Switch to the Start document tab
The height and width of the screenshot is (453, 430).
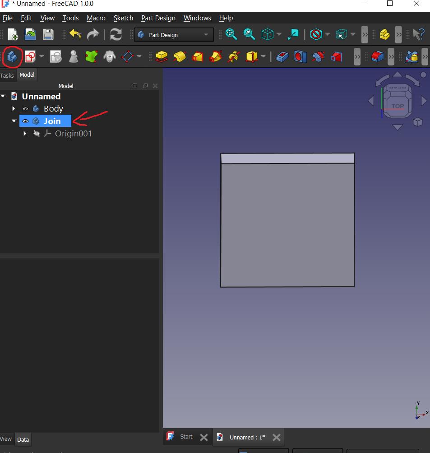point(186,437)
